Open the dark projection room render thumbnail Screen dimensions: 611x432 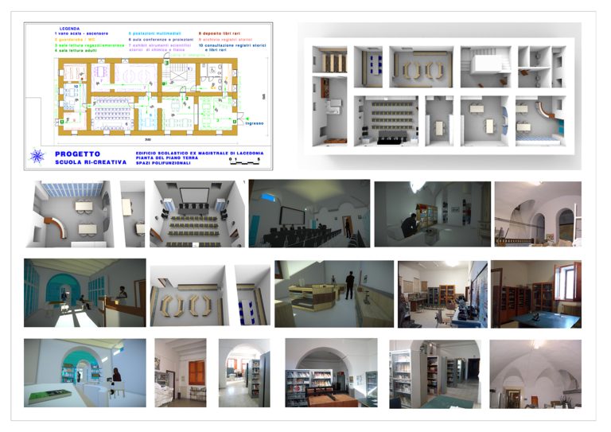click(309, 212)
